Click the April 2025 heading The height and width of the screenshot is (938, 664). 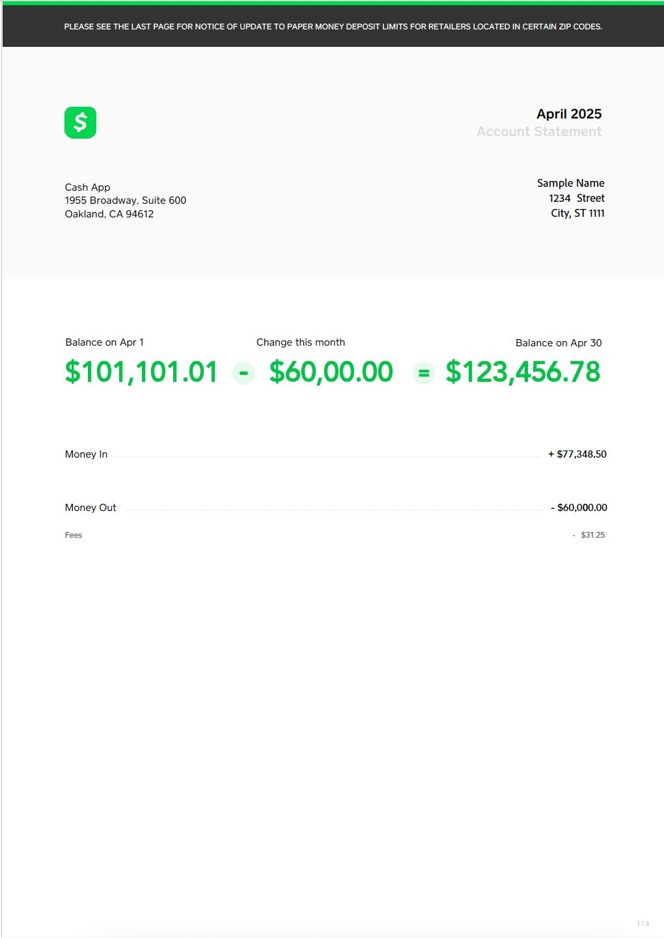569,114
